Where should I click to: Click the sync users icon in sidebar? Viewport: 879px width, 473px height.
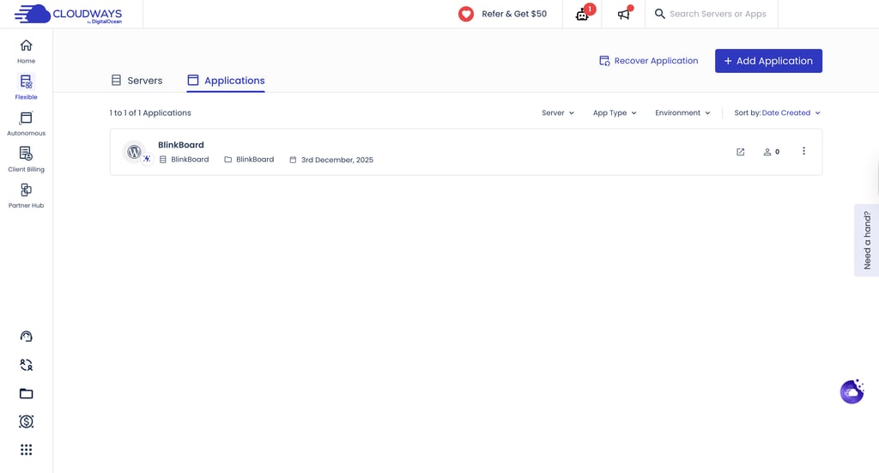[26, 365]
